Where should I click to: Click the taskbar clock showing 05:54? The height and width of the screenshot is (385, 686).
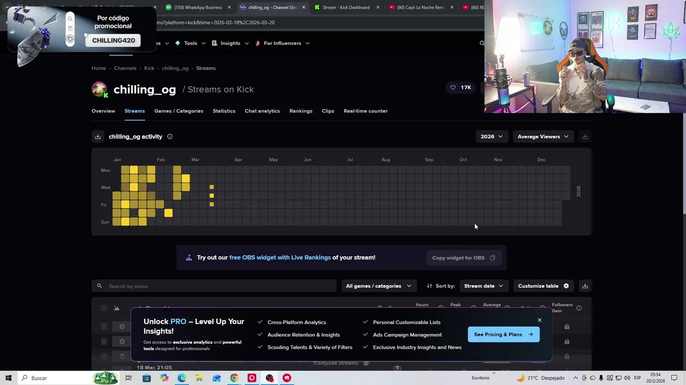(x=657, y=378)
